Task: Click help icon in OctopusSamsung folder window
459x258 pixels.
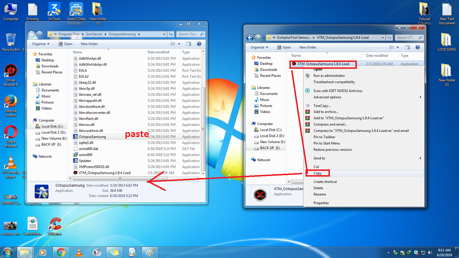Action: (199, 44)
